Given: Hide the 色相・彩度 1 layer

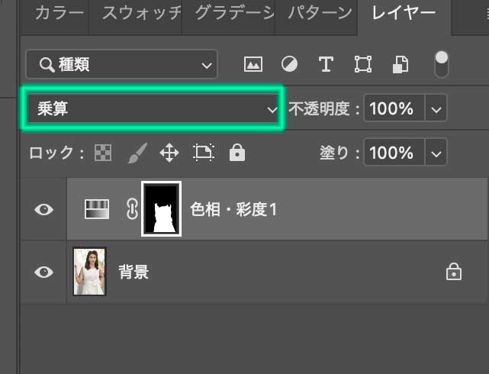Looking at the screenshot, I should [x=43, y=209].
